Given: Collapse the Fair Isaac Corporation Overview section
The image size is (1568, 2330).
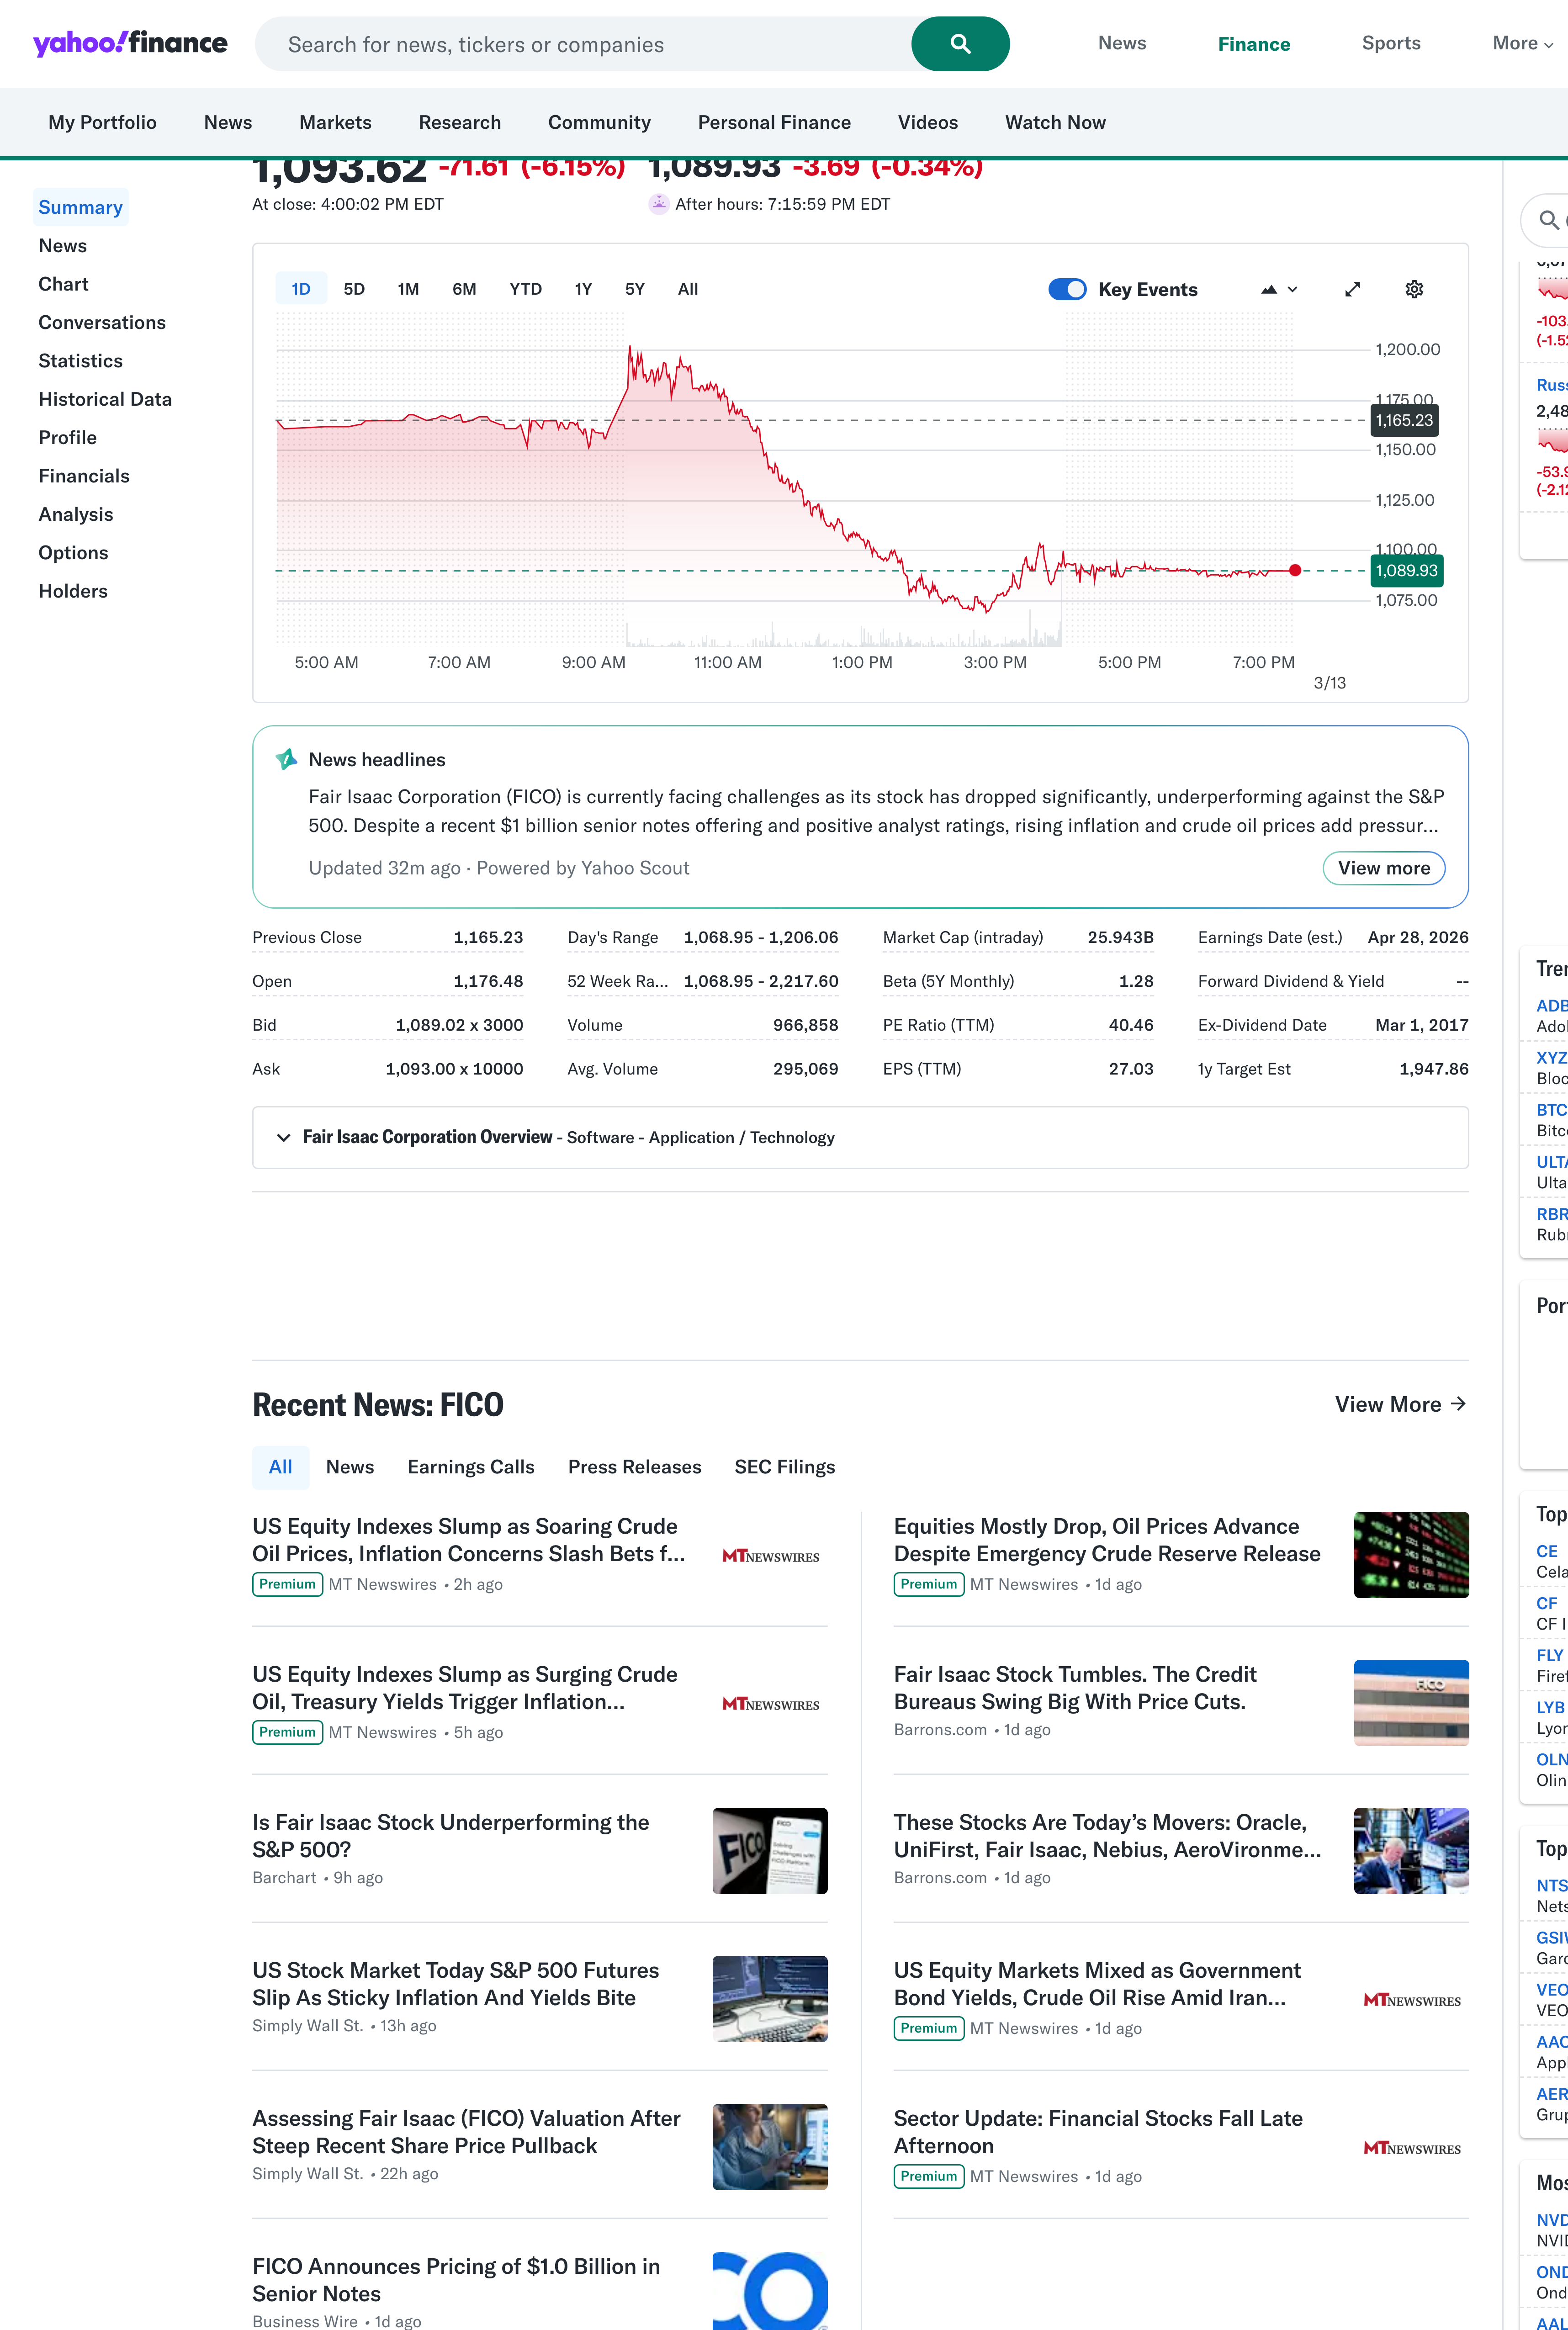Looking at the screenshot, I should pyautogui.click(x=283, y=1137).
